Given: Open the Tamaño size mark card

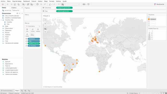Looking at the screenshot, I should (33, 30).
